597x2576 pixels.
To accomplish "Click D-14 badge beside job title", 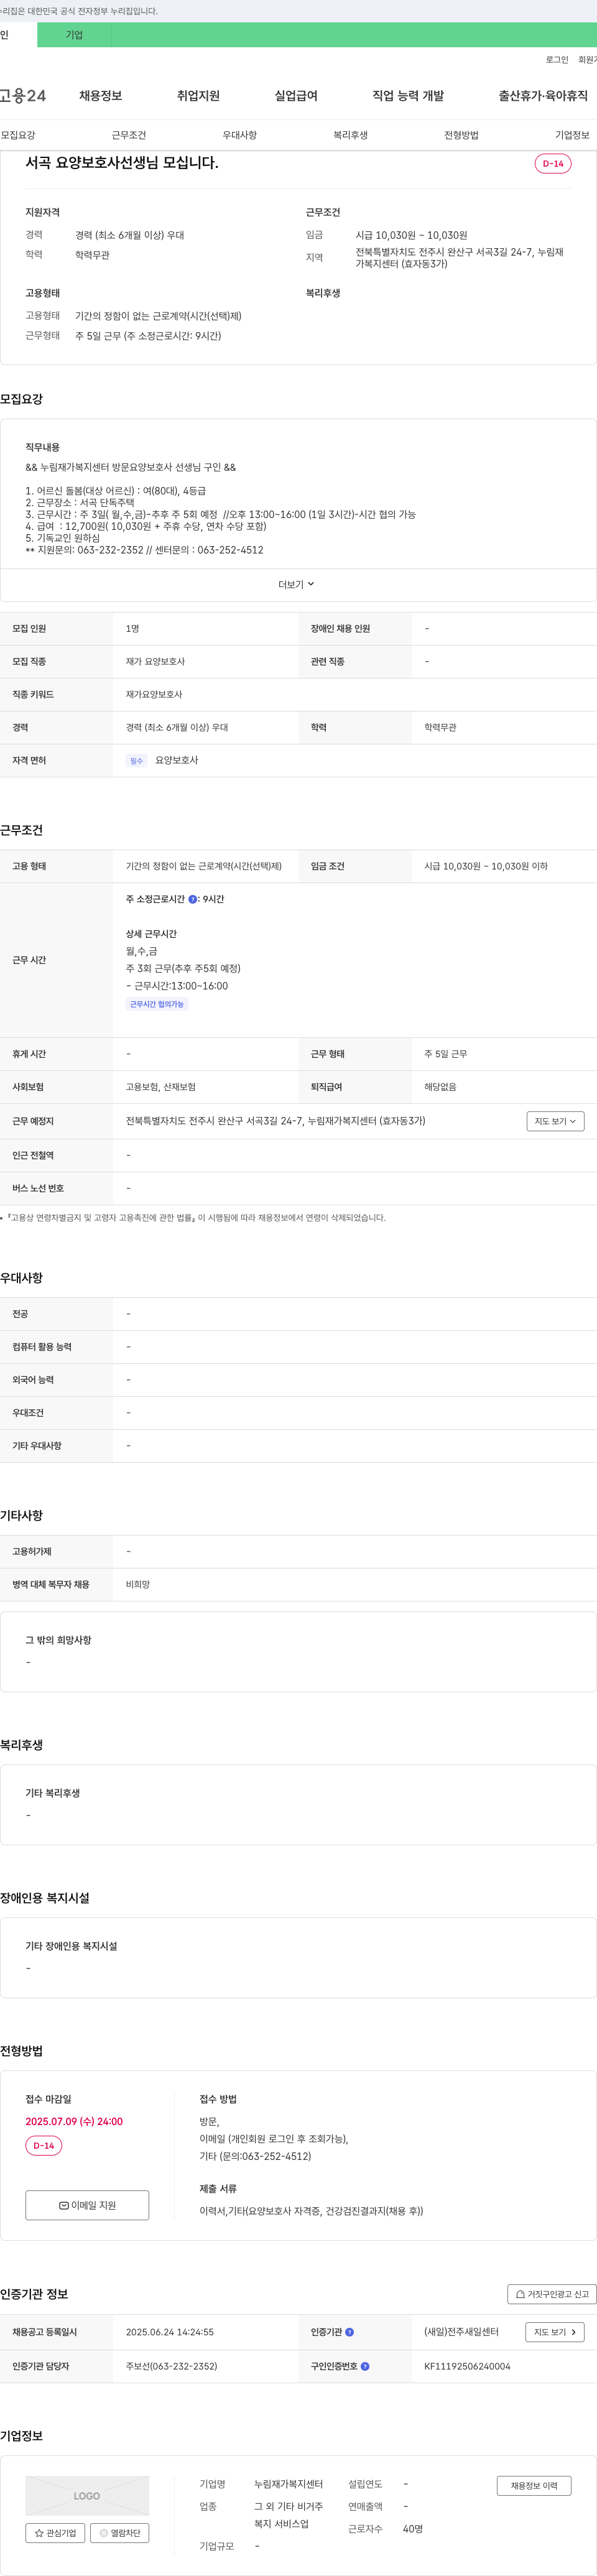I will pyautogui.click(x=553, y=163).
